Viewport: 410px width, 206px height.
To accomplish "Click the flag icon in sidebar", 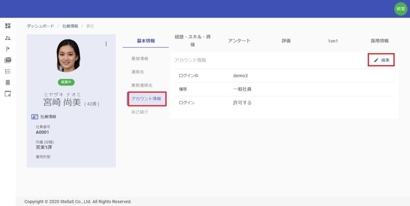I will [x=8, y=49].
